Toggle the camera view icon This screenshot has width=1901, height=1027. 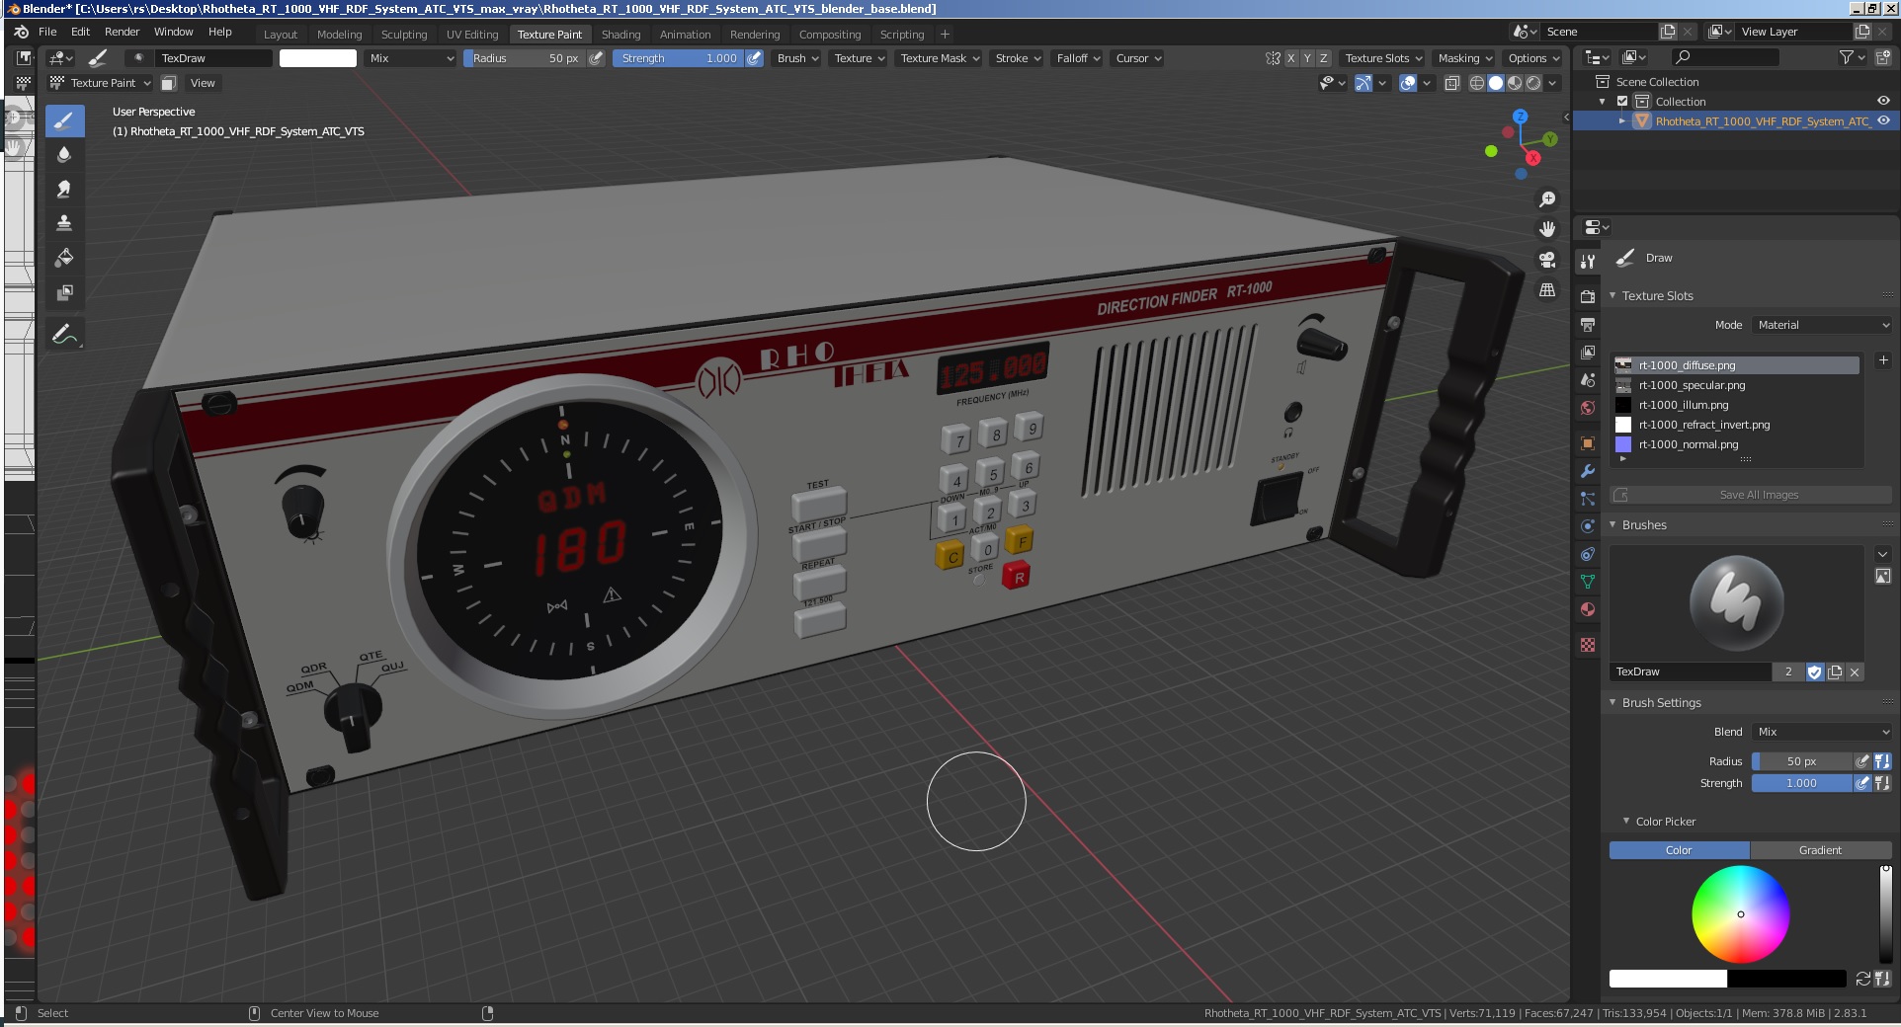coord(1547,260)
